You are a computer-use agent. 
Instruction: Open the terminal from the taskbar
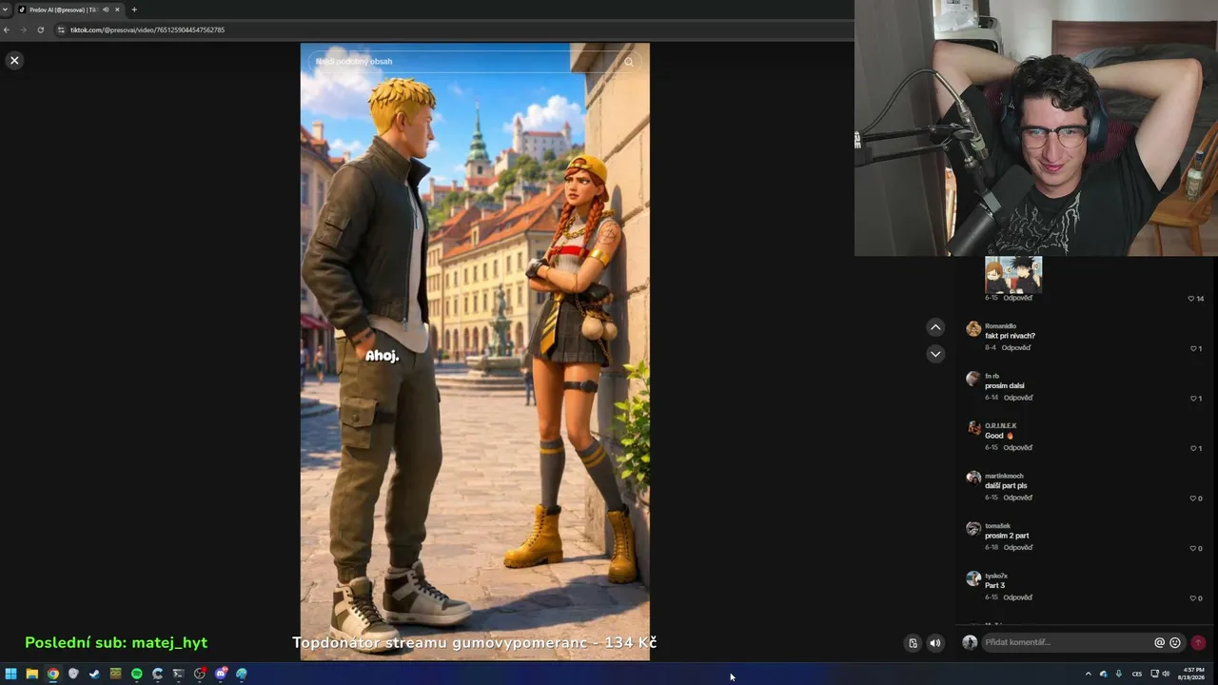point(178,674)
